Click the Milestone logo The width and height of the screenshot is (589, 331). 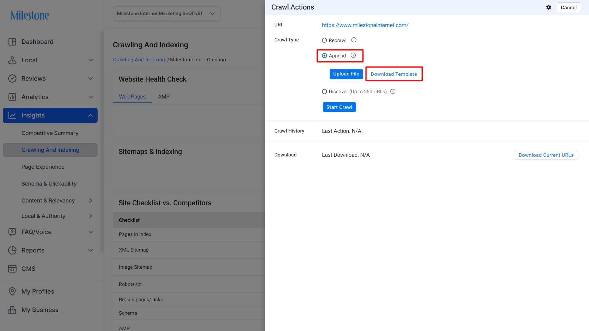(x=30, y=15)
